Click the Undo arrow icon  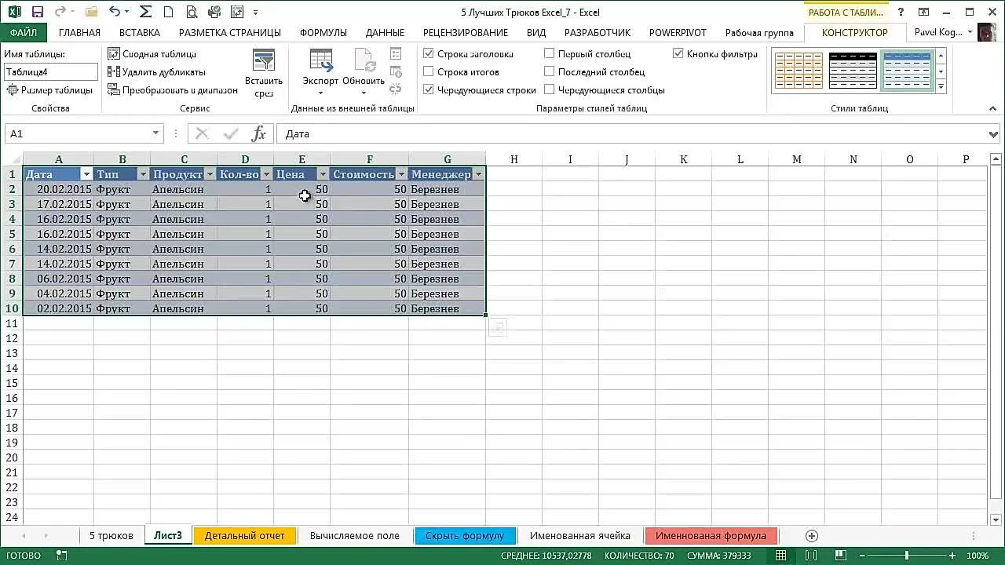coord(115,12)
